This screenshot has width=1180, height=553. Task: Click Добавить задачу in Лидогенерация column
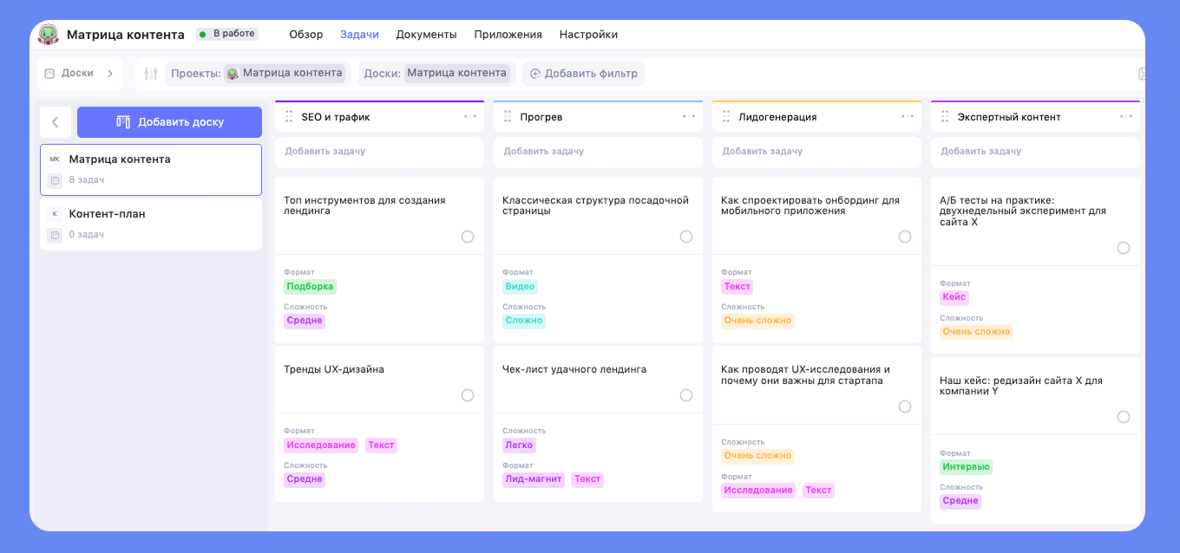[816, 152]
